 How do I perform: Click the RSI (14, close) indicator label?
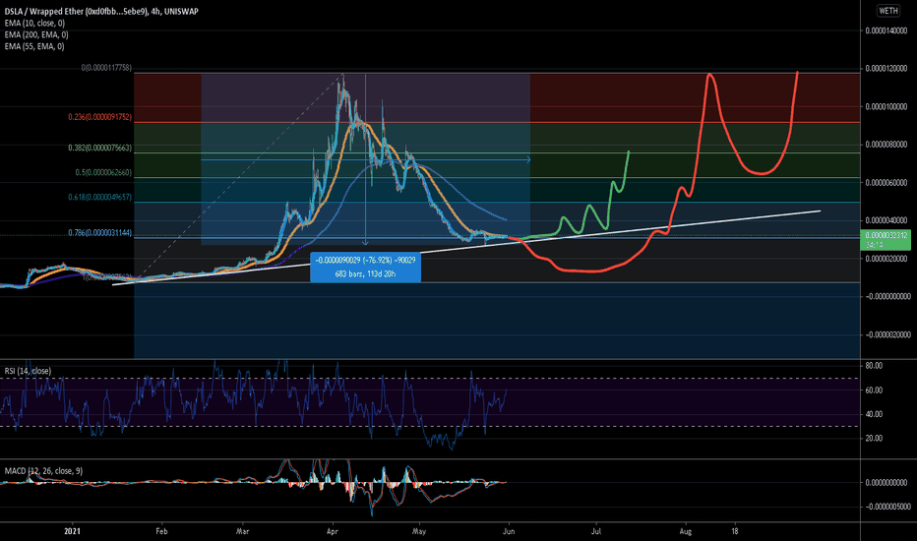(28, 371)
